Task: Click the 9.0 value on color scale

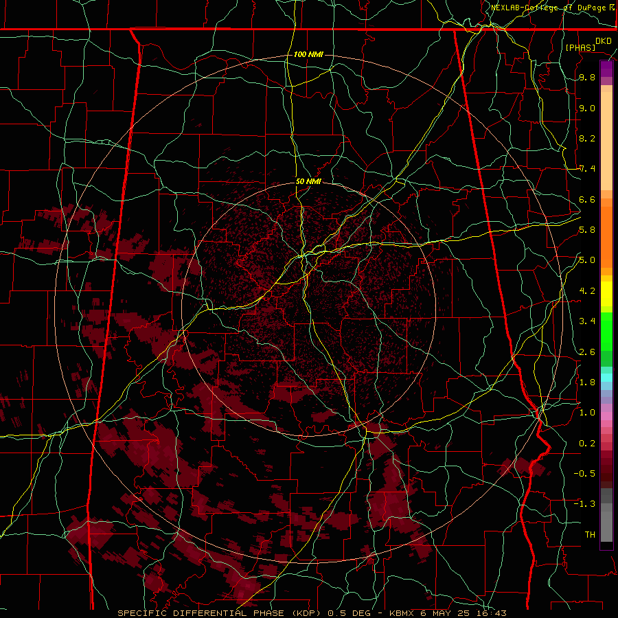Action: pyautogui.click(x=587, y=108)
